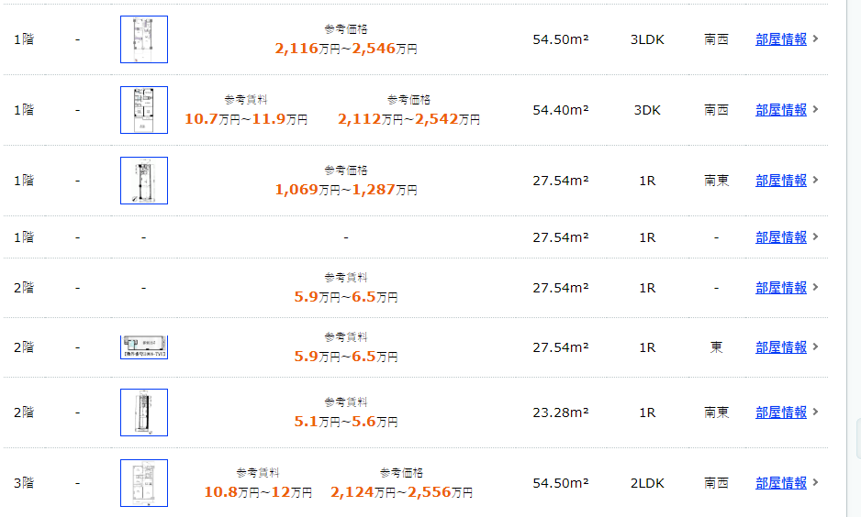
Task: Open floor plan image of 2階 東-facing 1R
Action: [144, 347]
